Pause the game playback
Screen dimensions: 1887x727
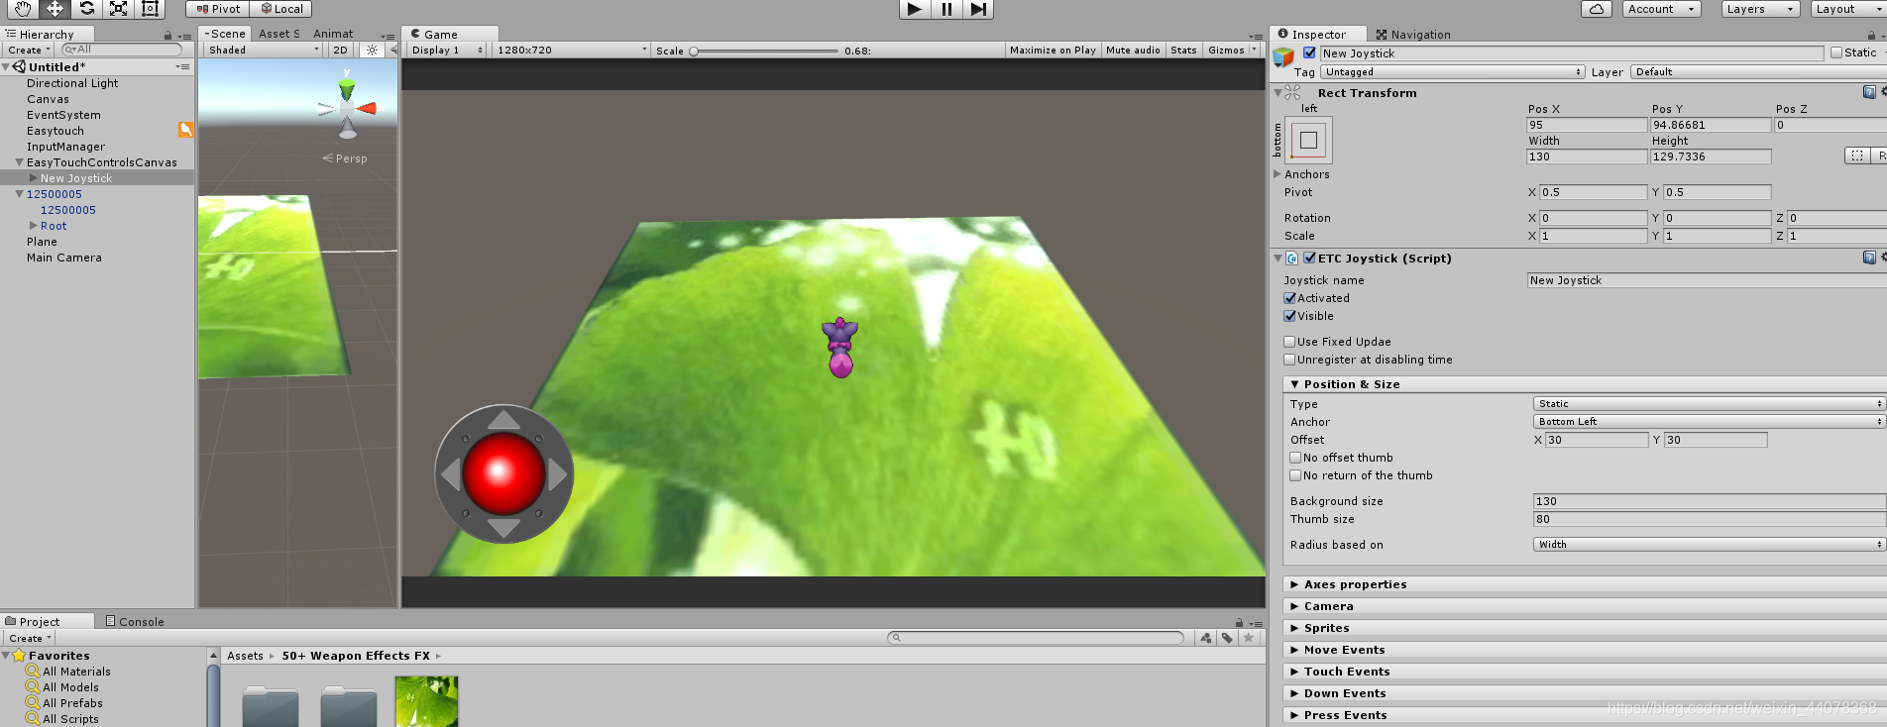tap(946, 9)
